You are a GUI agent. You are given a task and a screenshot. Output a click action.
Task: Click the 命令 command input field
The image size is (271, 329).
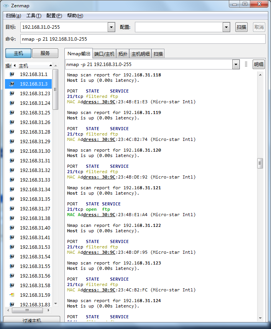(143, 39)
